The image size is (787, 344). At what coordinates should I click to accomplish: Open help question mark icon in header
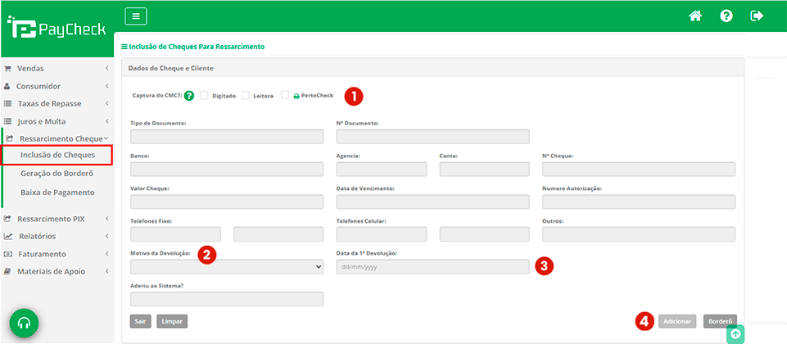point(726,16)
